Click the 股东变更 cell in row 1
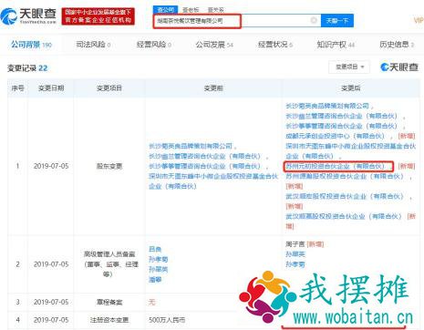The width and height of the screenshot is (424, 330). click(x=109, y=166)
